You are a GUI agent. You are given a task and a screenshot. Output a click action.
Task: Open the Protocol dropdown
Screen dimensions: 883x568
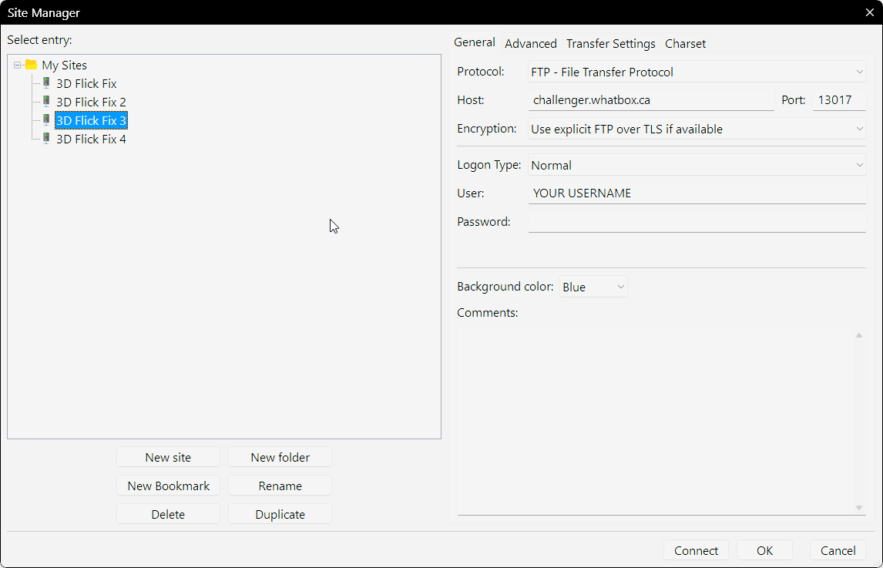[697, 72]
